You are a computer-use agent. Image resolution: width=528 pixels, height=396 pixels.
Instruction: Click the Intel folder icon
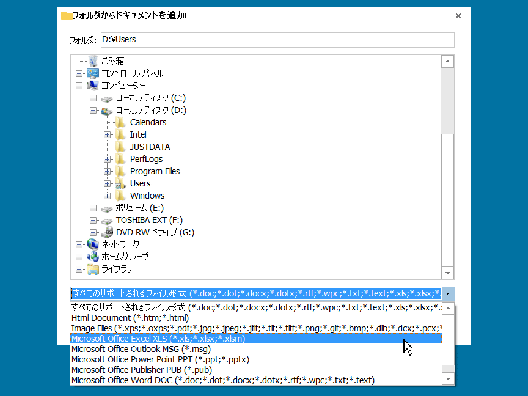click(120, 134)
